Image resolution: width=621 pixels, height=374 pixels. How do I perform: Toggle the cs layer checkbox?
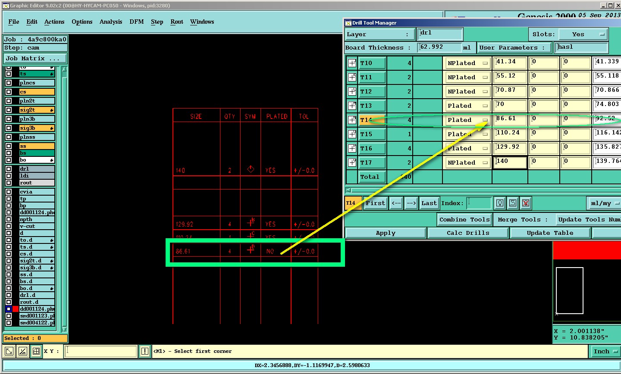coord(9,92)
